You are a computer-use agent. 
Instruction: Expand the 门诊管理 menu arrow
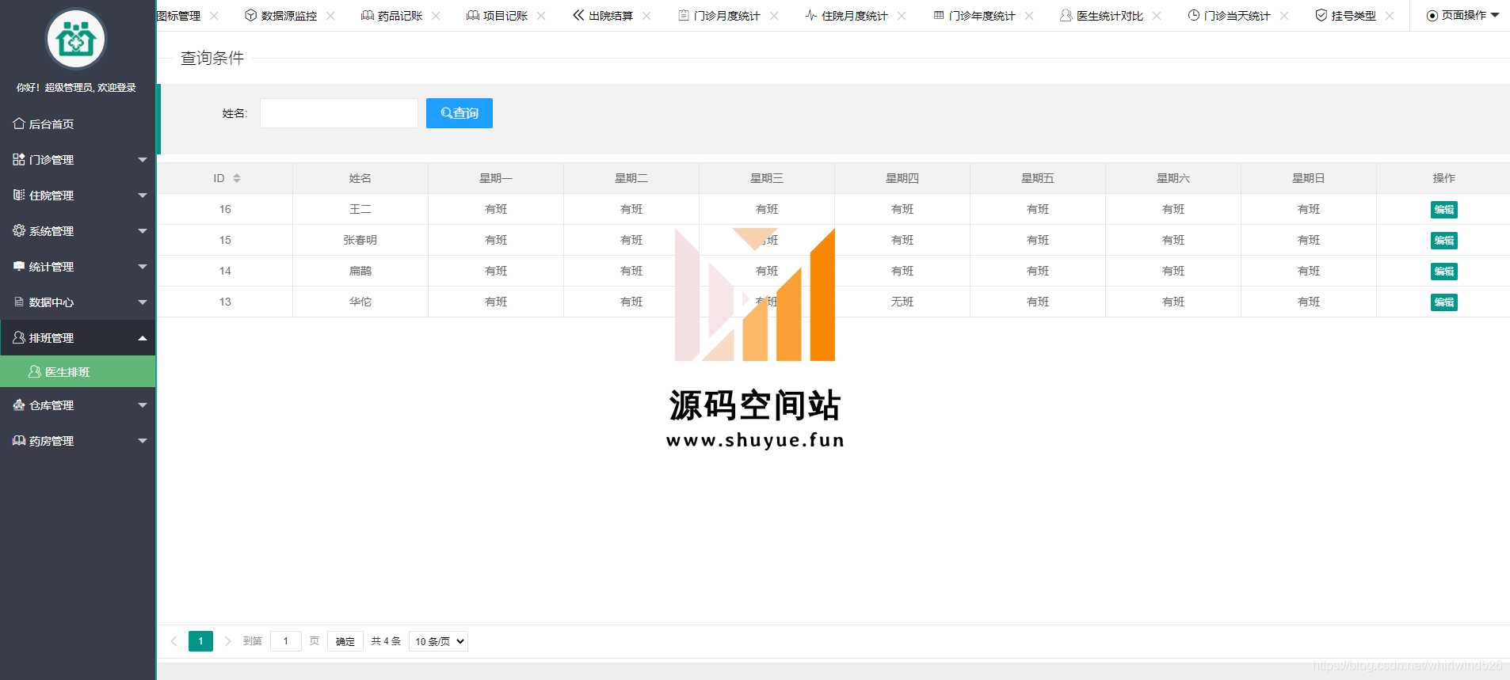coord(143,160)
